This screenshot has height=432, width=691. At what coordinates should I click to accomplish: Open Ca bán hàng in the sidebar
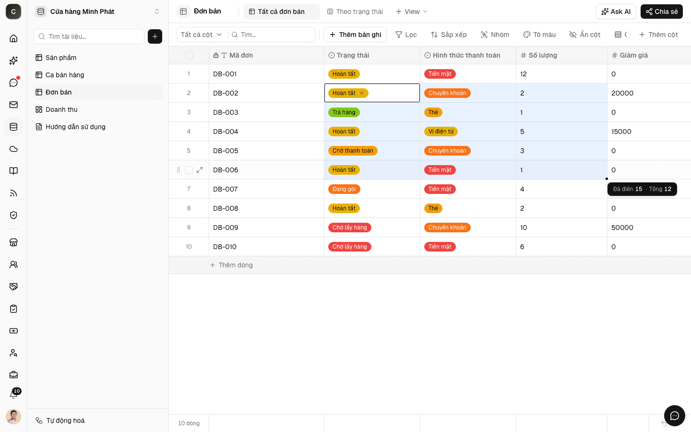coord(98,75)
